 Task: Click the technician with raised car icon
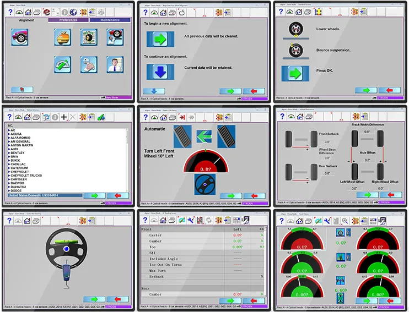[115, 37]
